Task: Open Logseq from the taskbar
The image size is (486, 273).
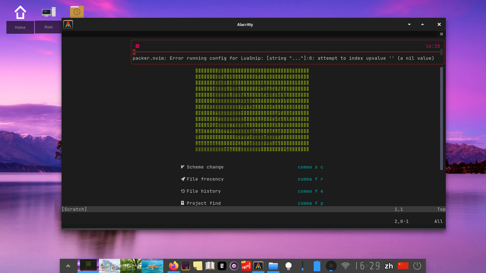Action: tap(222, 266)
